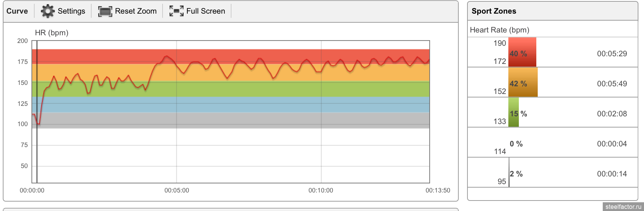Click the blue zone band on the chart

[x=231, y=104]
